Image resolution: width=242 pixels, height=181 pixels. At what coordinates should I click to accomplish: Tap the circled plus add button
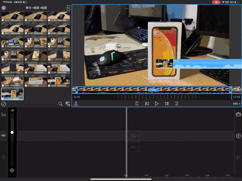238,136
